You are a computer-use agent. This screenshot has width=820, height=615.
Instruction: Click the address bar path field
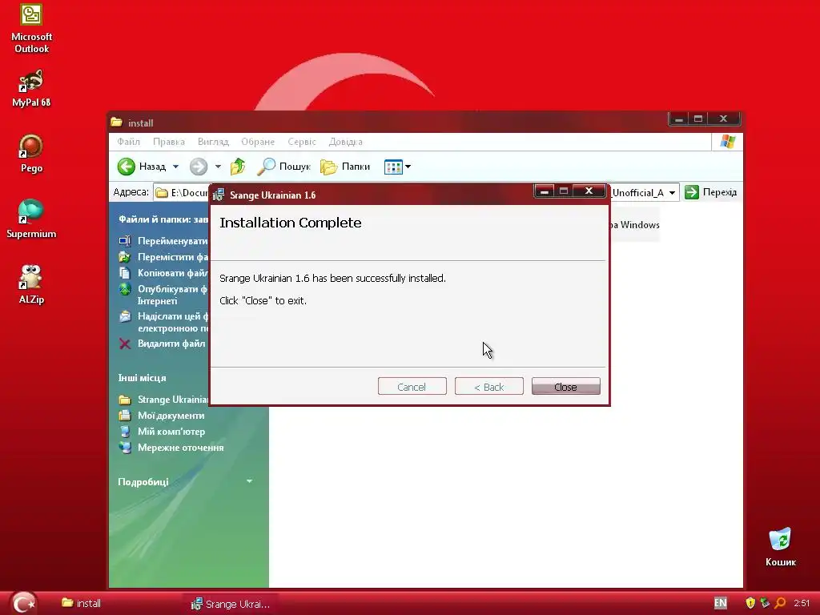click(180, 193)
